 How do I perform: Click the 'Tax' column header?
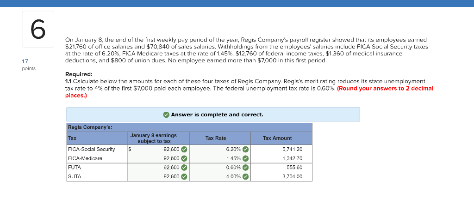[72, 139]
